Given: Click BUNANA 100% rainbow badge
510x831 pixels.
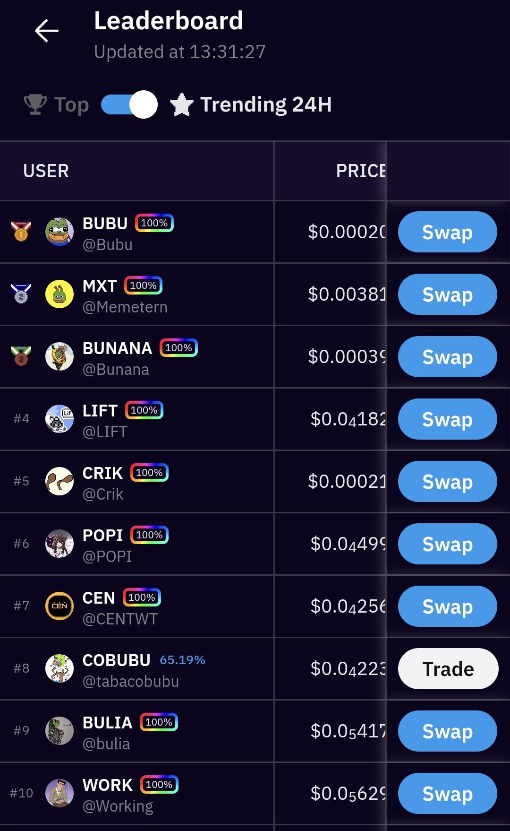Looking at the screenshot, I should (178, 348).
